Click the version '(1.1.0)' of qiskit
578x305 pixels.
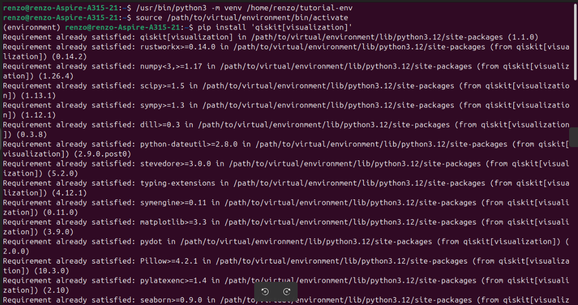click(x=523, y=37)
